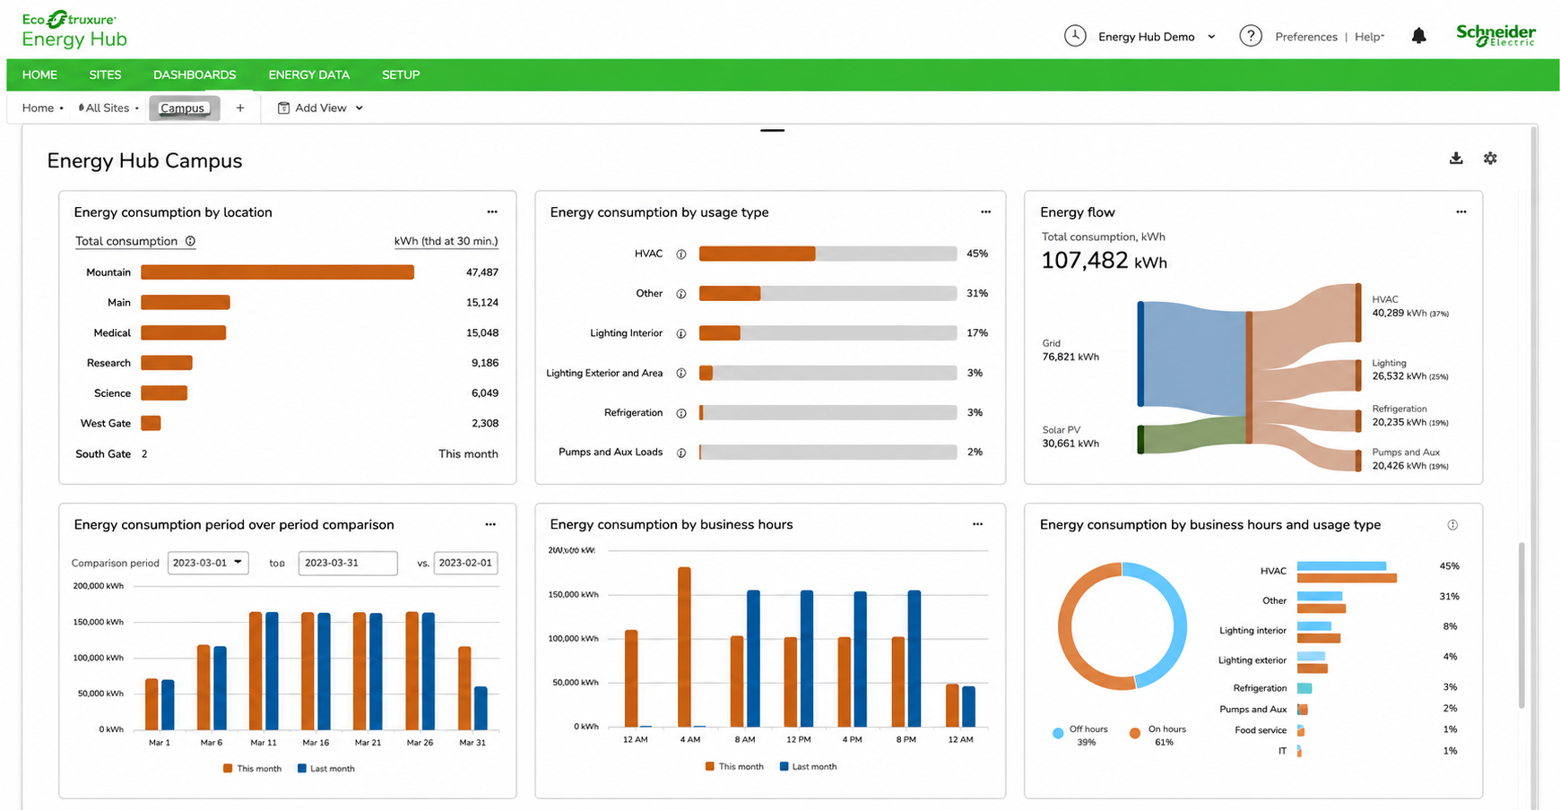Click info icon beside Lighting Exterior and Area
Viewport: 1560px width, 810px height.
pyautogui.click(x=681, y=374)
